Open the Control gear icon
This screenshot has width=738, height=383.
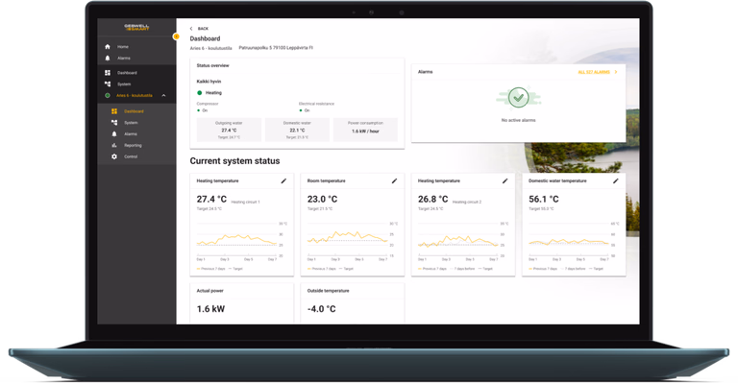click(x=114, y=156)
